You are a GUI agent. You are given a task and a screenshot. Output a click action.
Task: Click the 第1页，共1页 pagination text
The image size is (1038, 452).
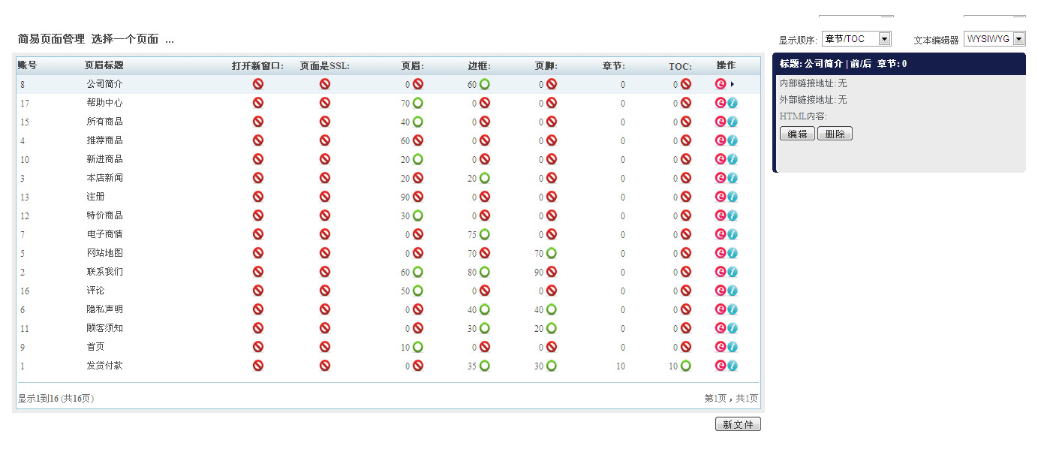(731, 399)
